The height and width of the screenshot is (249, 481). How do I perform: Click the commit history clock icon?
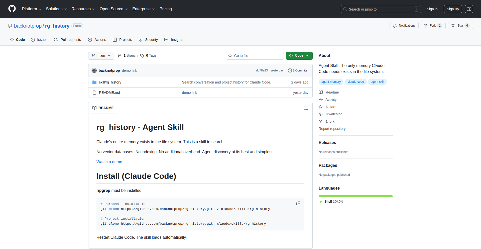290,70
